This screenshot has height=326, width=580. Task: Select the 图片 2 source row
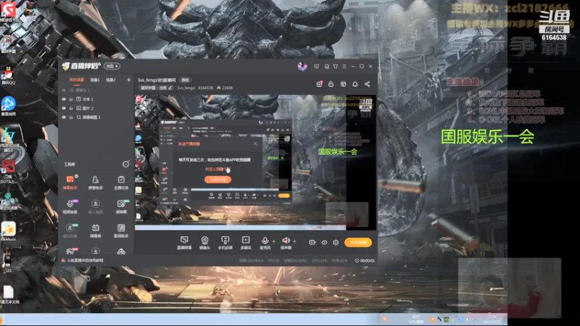click(x=96, y=108)
